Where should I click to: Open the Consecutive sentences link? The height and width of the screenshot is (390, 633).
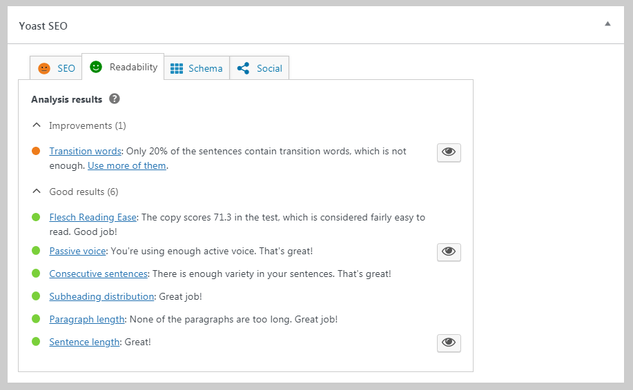[99, 274]
